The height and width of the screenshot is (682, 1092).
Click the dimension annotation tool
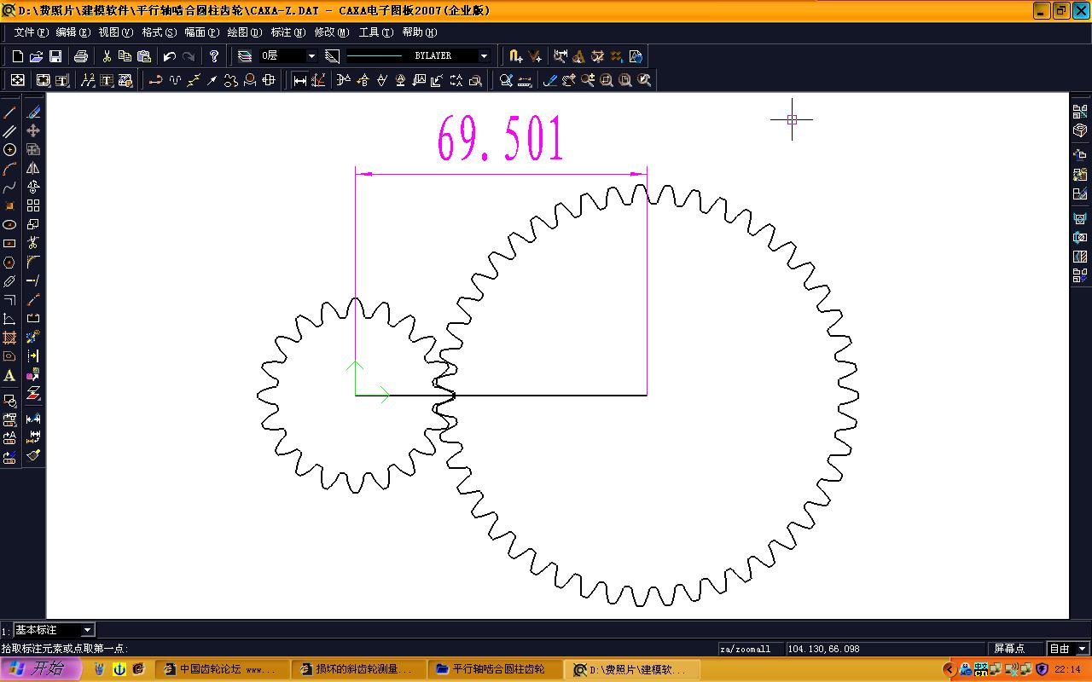pos(300,80)
